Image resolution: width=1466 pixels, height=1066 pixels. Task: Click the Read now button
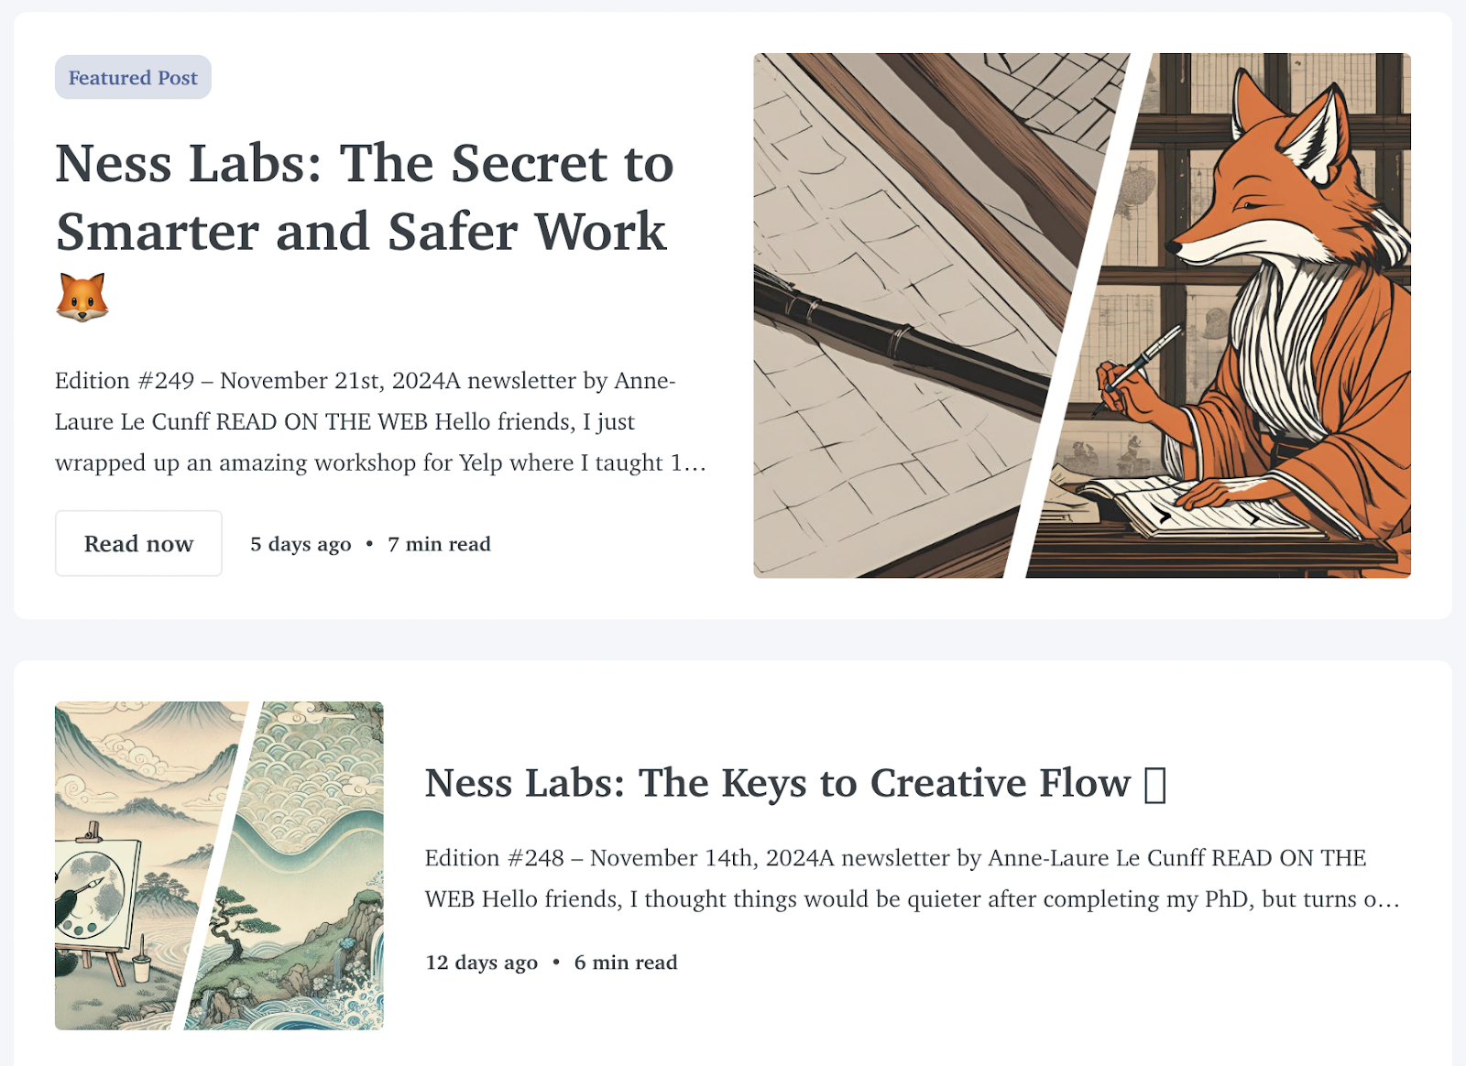[138, 543]
